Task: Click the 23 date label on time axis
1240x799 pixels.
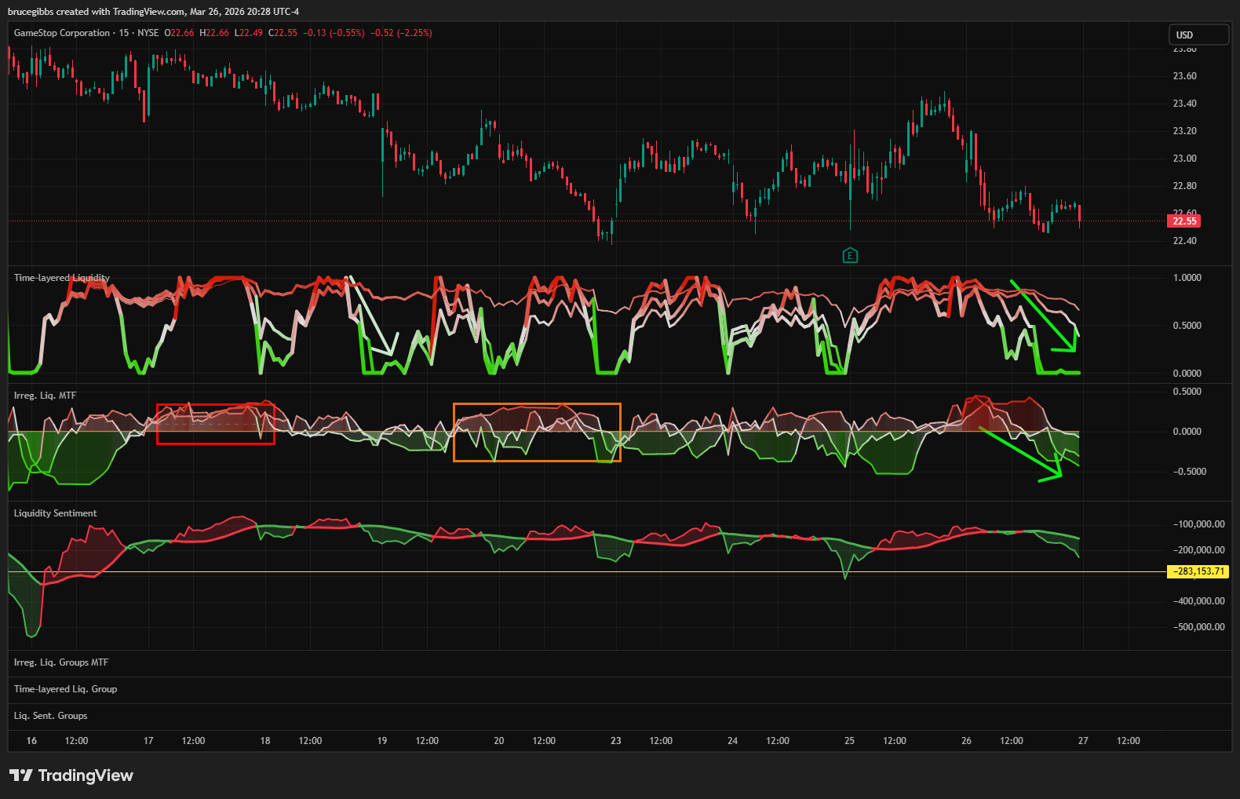Action: pos(616,741)
